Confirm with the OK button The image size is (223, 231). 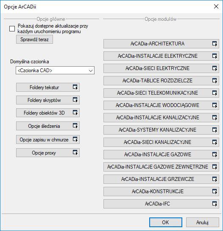coord(166,222)
